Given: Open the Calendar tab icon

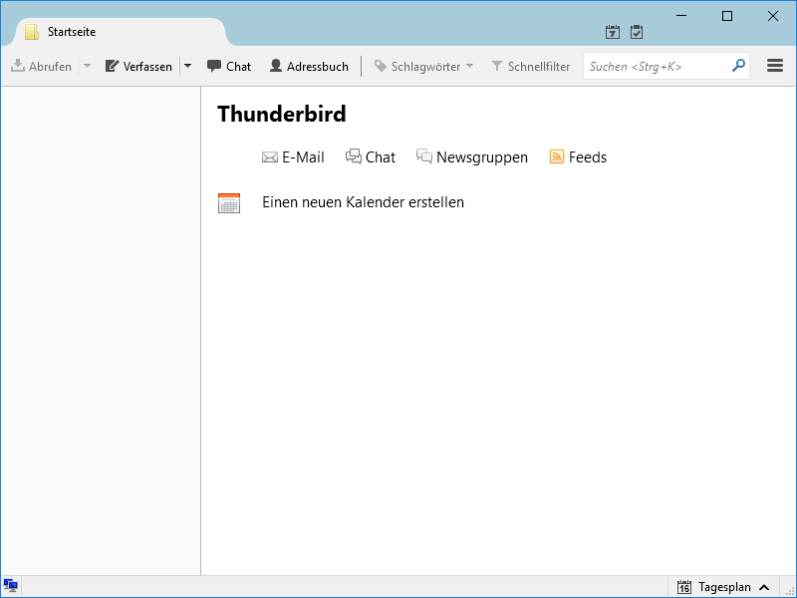Looking at the screenshot, I should click(613, 32).
